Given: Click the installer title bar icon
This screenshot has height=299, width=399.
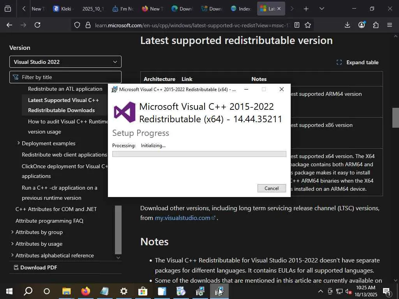Looking at the screenshot, I should point(115,89).
